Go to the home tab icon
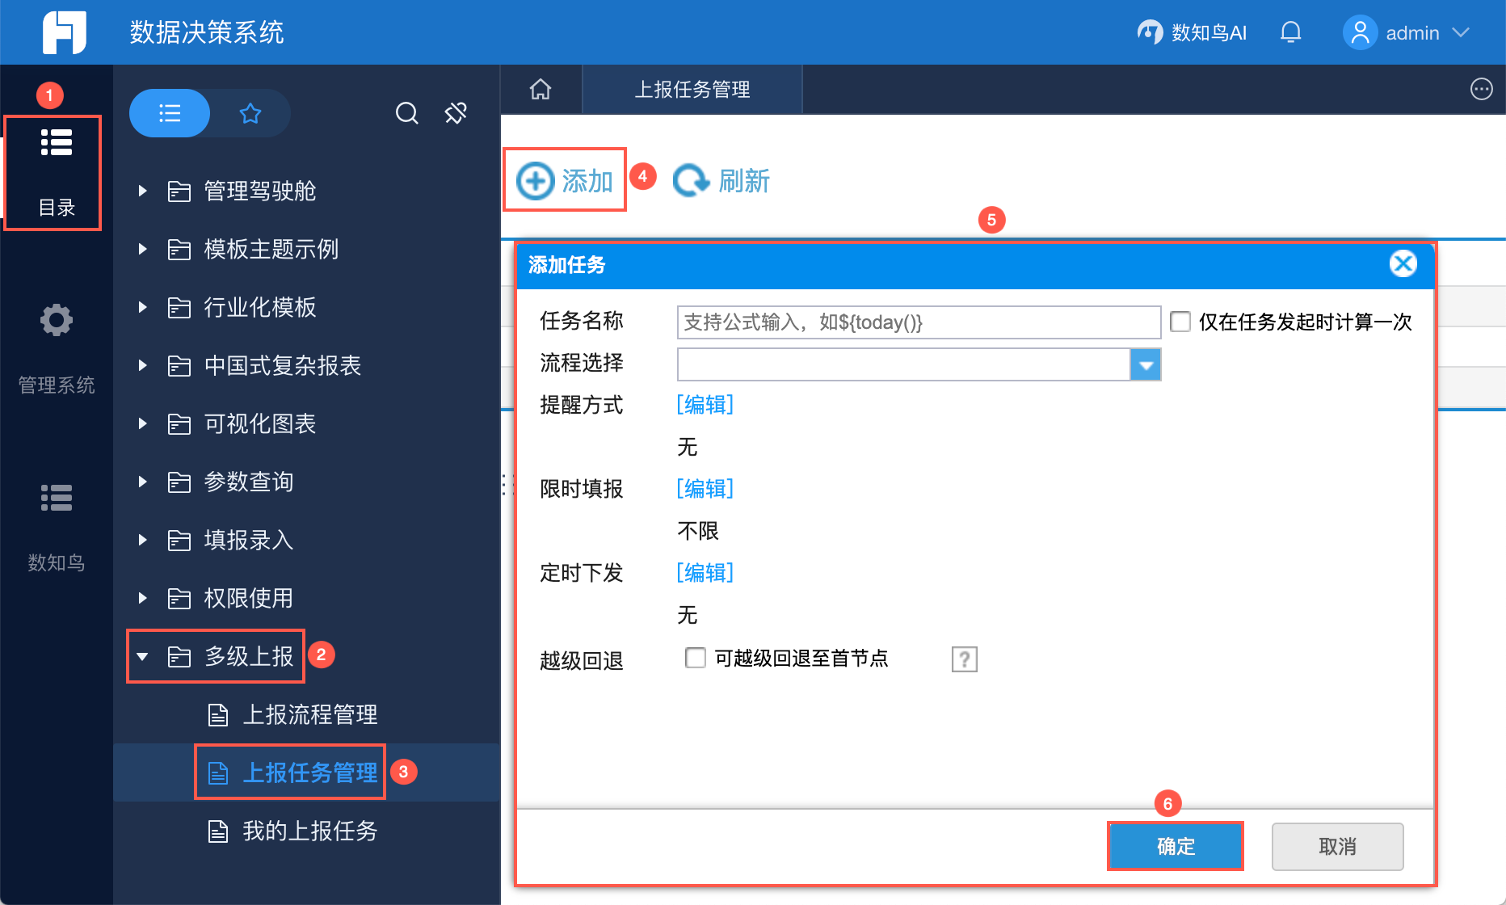 [541, 89]
